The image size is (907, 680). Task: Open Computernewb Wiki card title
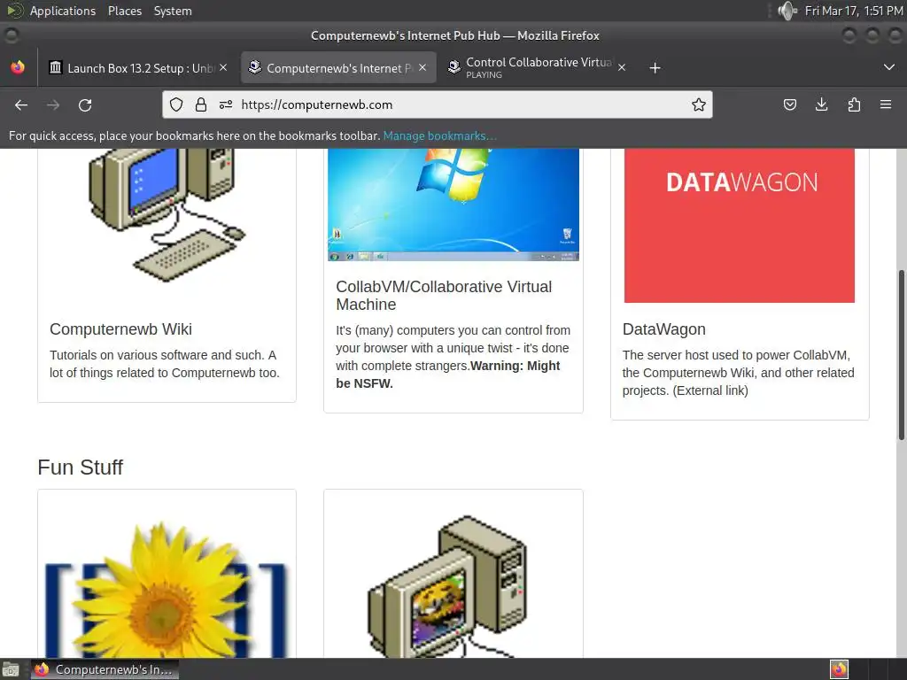tap(120, 329)
